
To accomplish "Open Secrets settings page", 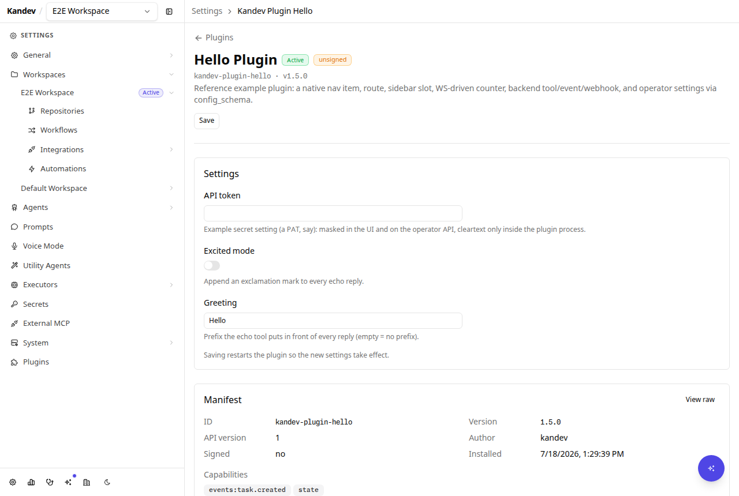I will coord(36,305).
